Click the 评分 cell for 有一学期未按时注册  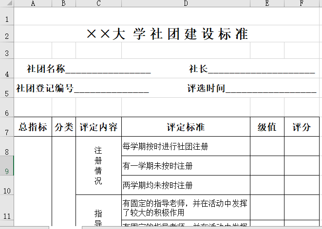[302, 166]
